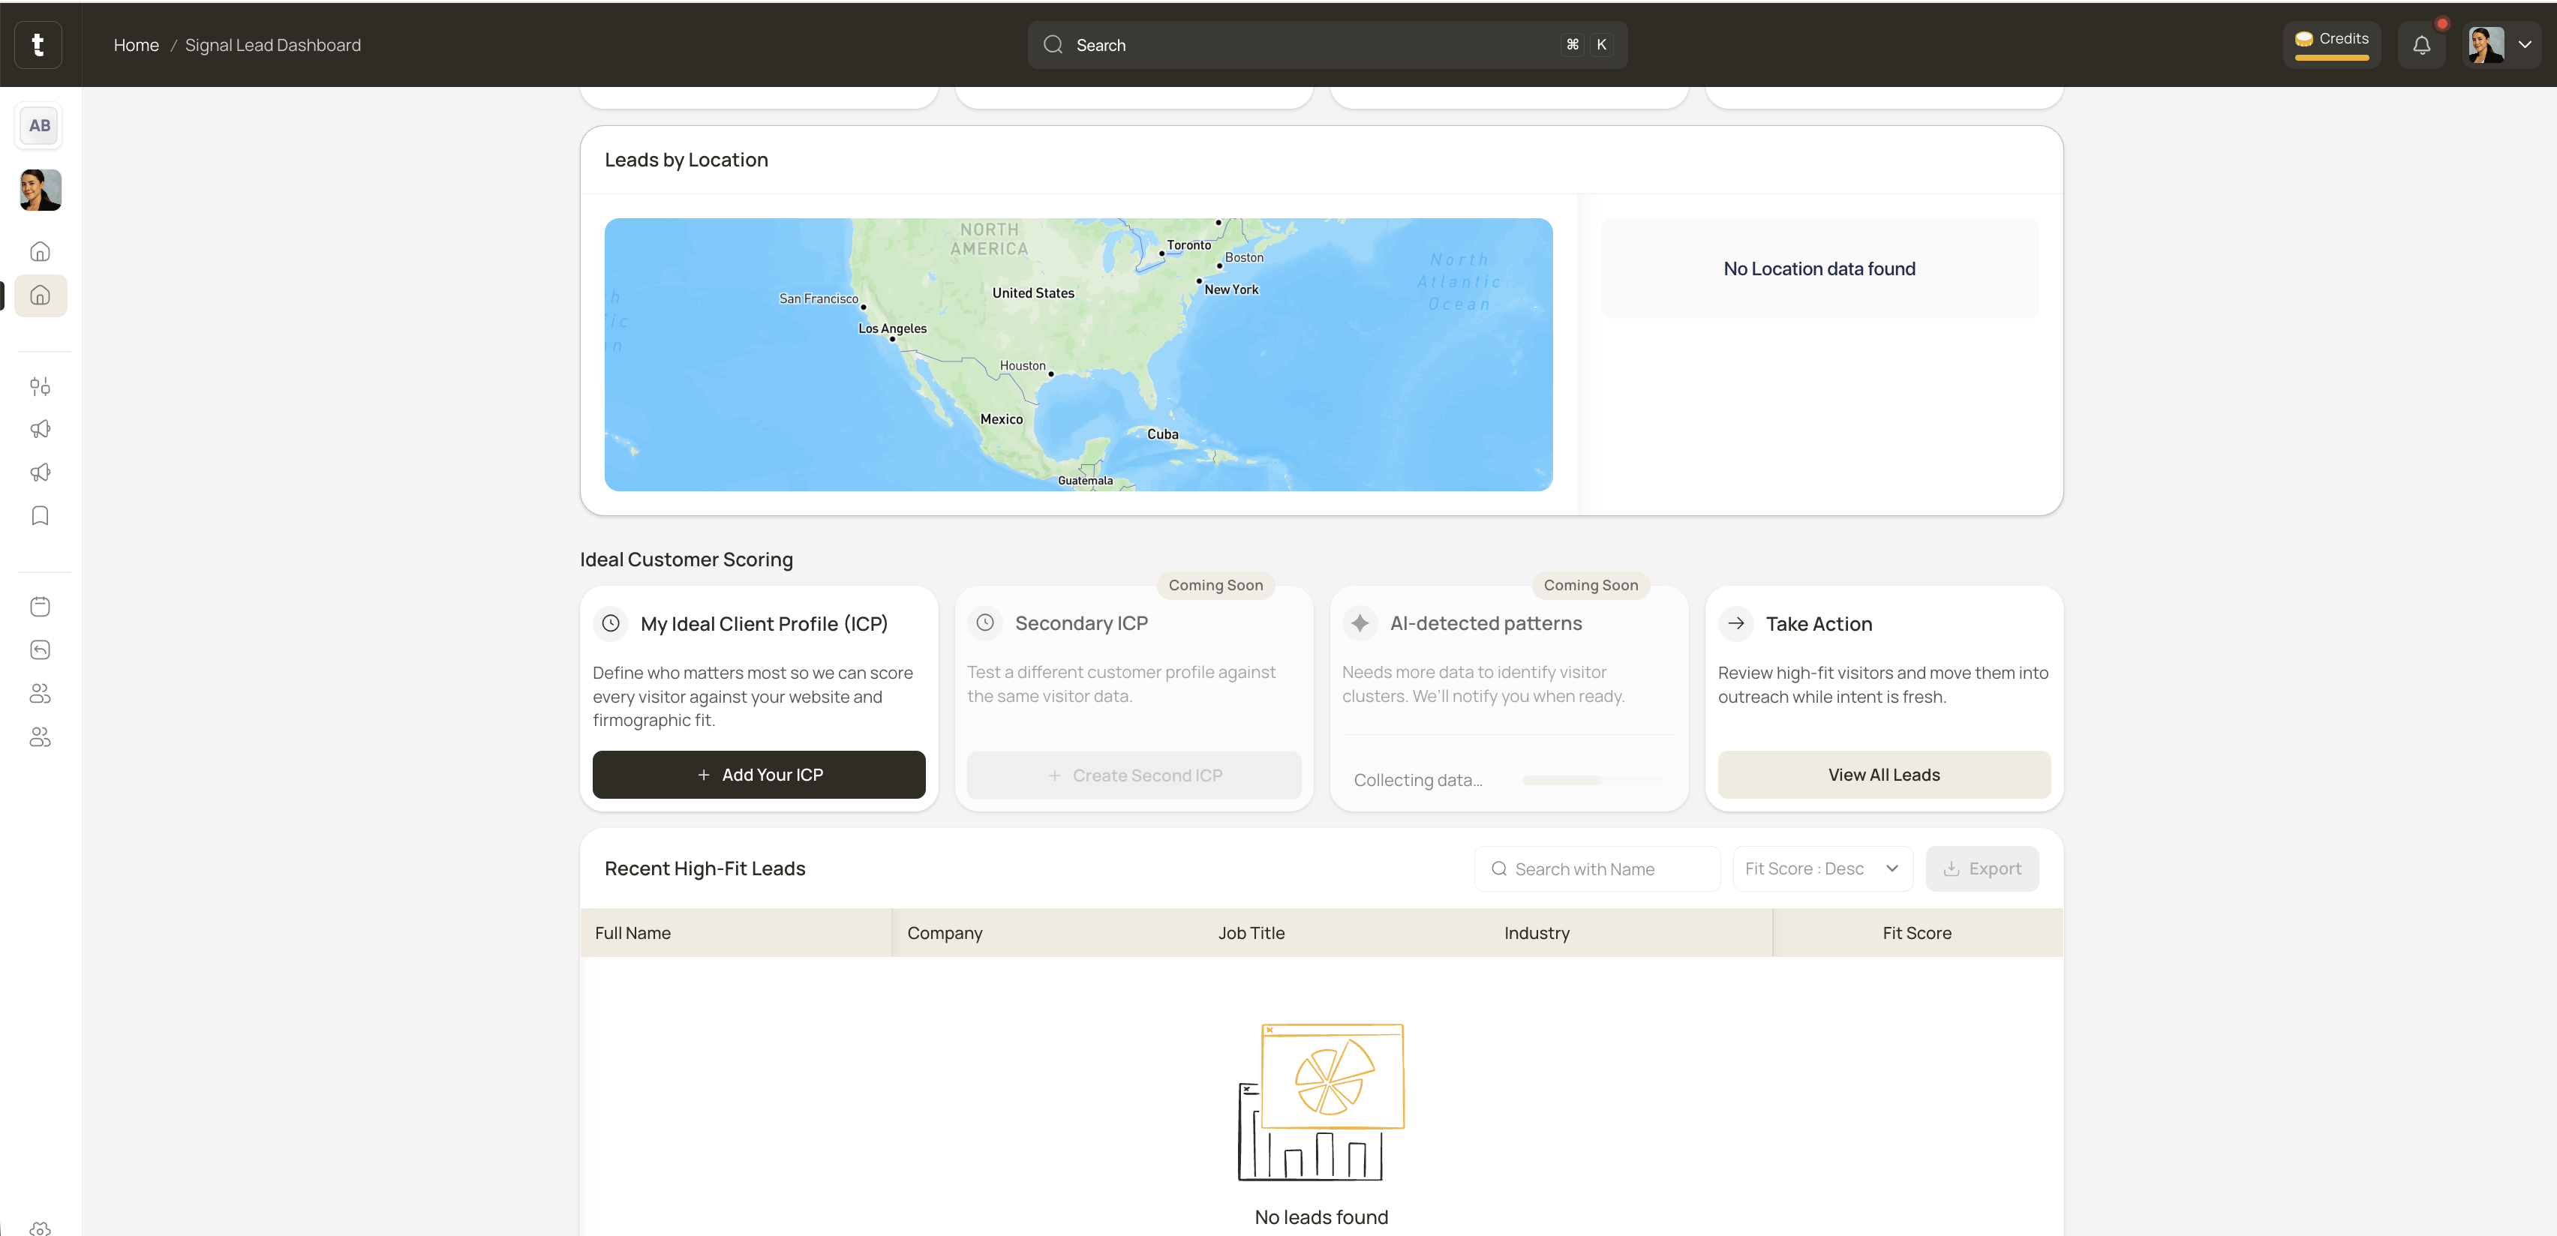
Task: Focus the Search with Name field
Action: [x=1597, y=869]
